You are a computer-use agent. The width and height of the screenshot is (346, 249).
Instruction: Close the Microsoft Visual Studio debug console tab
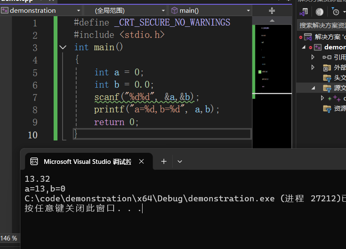[x=141, y=161]
